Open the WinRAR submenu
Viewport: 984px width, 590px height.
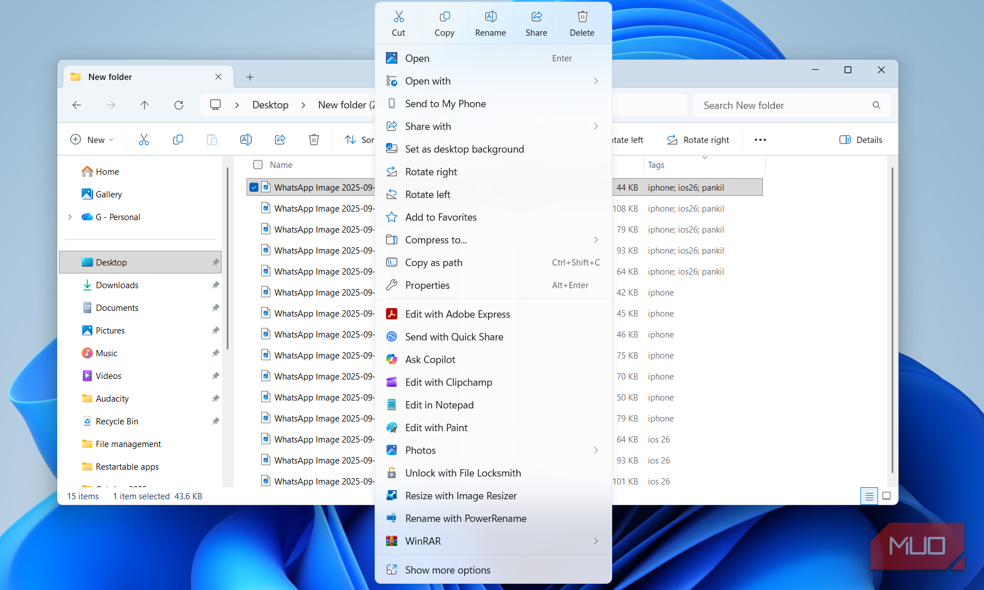pyautogui.click(x=493, y=541)
